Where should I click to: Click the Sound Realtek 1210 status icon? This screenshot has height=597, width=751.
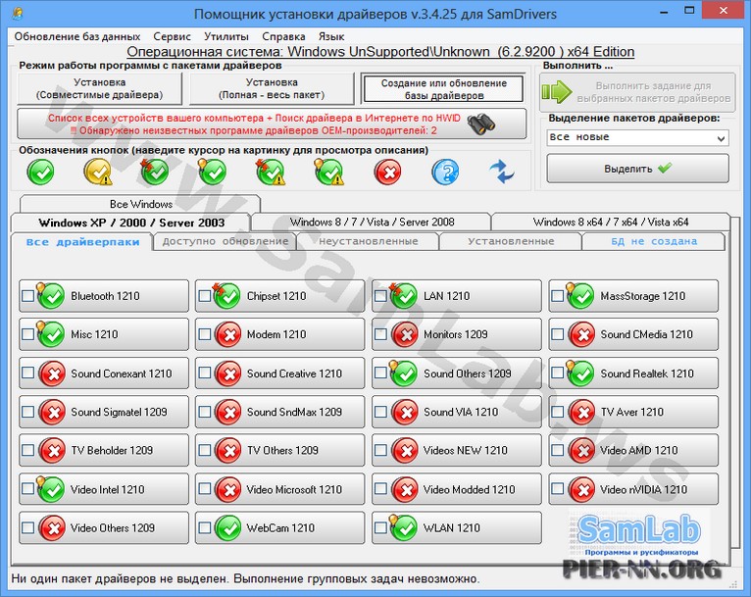(580, 373)
